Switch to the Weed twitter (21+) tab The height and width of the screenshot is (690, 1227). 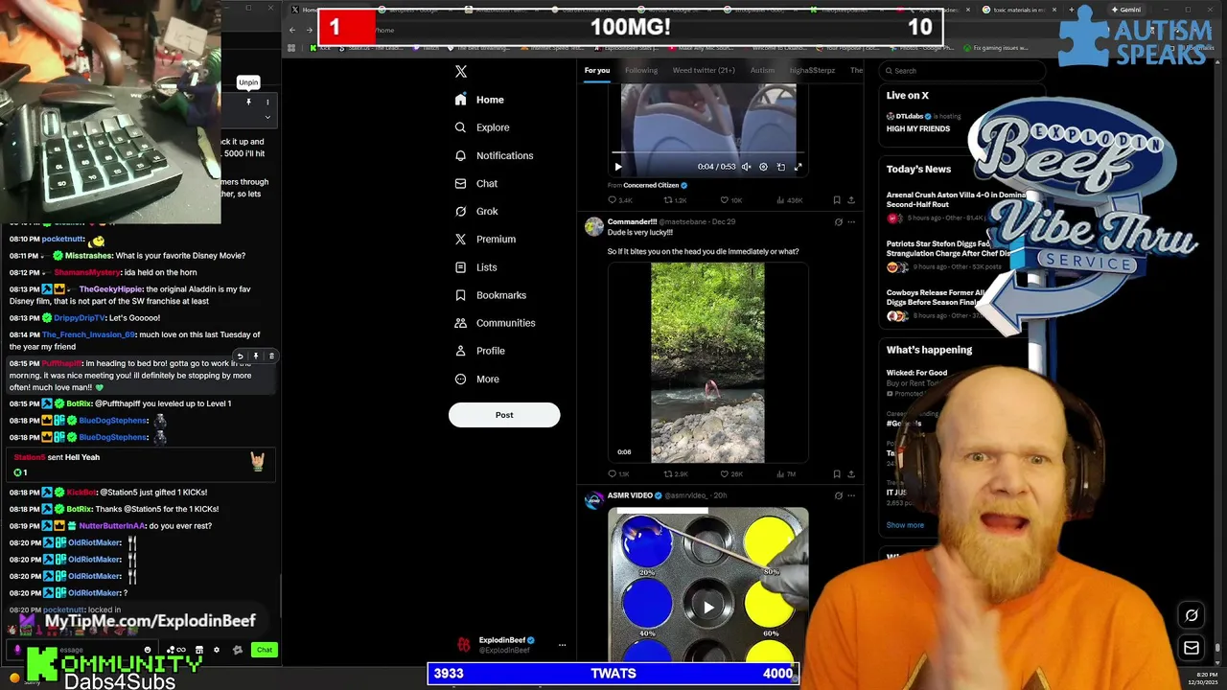click(704, 70)
